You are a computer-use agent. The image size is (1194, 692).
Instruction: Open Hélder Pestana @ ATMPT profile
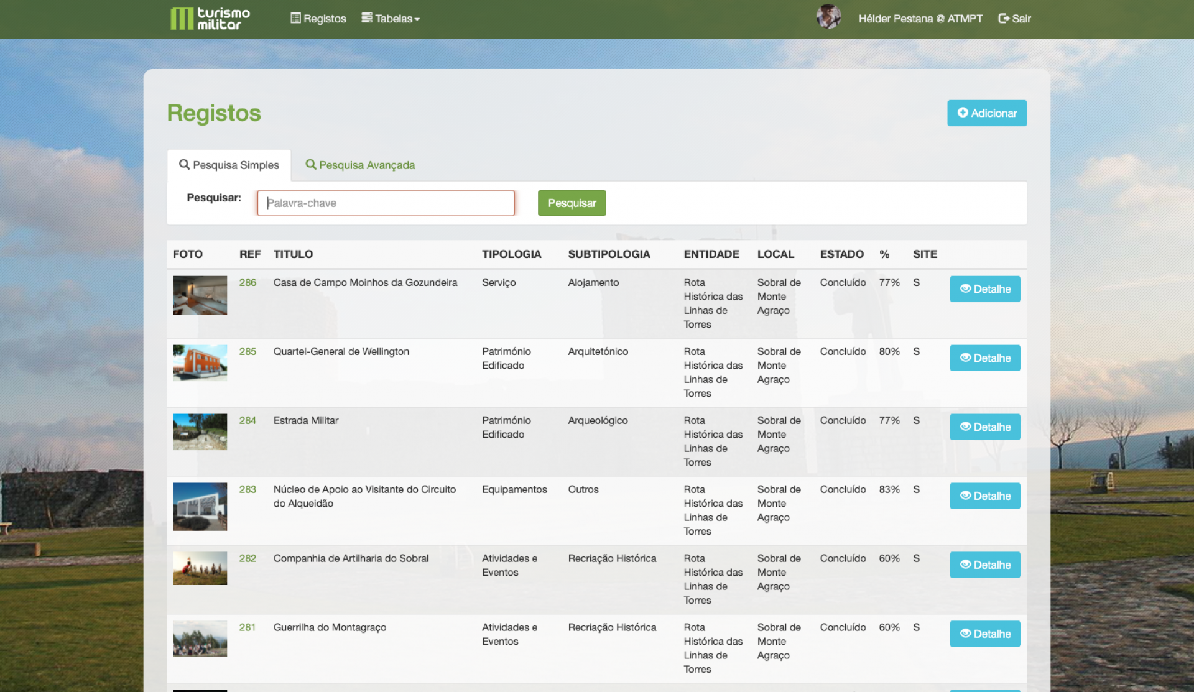coord(920,19)
